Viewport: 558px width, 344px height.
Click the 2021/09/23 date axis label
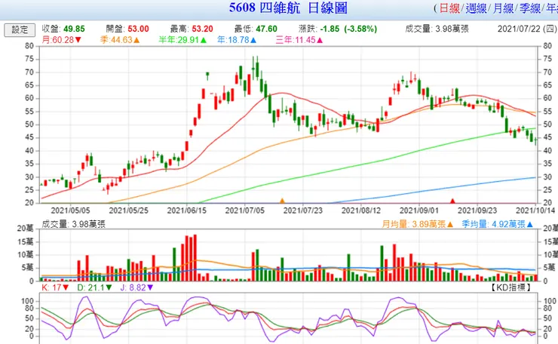[477, 210]
